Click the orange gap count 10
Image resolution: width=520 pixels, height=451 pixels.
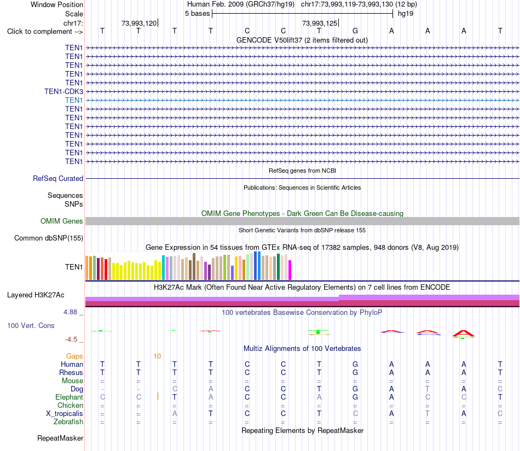157,356
